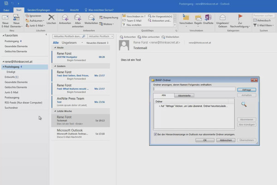The height and width of the screenshot is (185, 277).
Task: Open the Neuestes Element sort dropdown
Action: tap(97, 43)
